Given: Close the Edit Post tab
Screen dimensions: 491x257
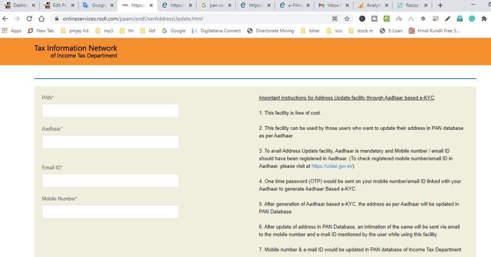Looking at the screenshot, I should click(x=72, y=5).
